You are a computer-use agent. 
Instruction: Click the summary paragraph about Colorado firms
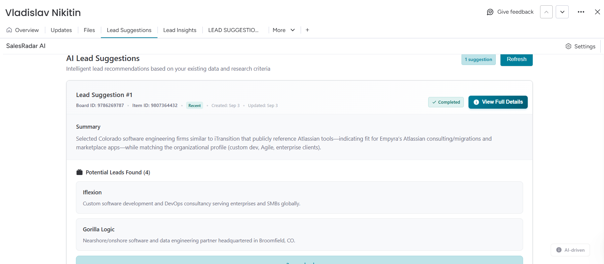tap(284, 143)
